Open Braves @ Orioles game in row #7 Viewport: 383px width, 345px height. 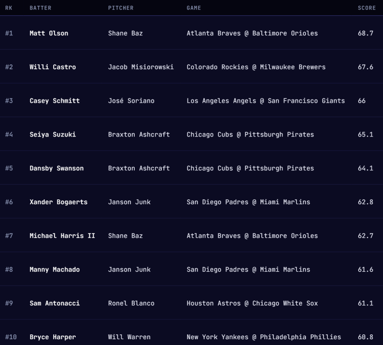[252, 235]
